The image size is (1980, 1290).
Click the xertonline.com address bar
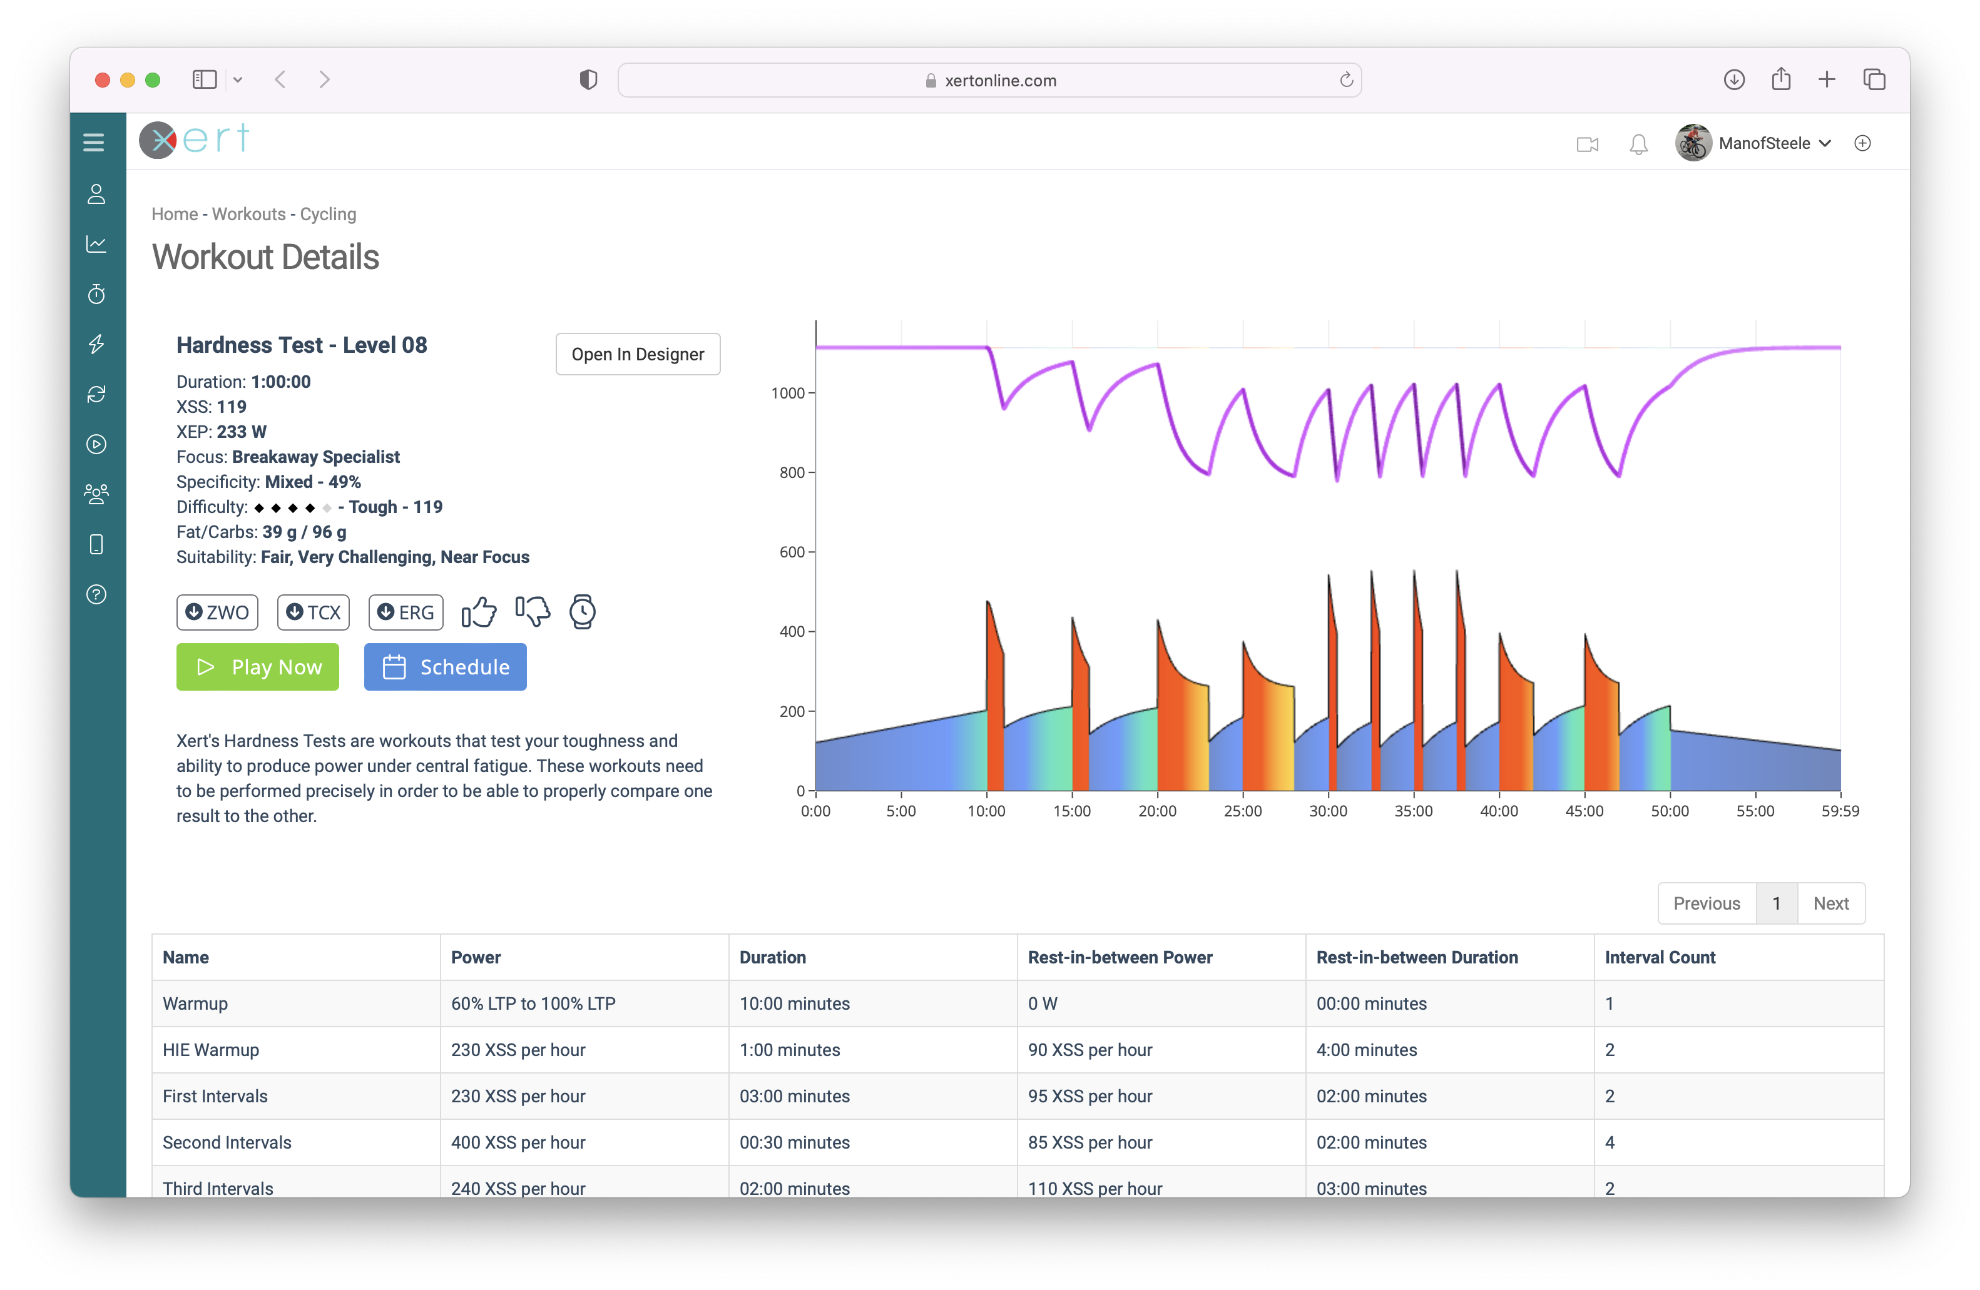click(990, 81)
